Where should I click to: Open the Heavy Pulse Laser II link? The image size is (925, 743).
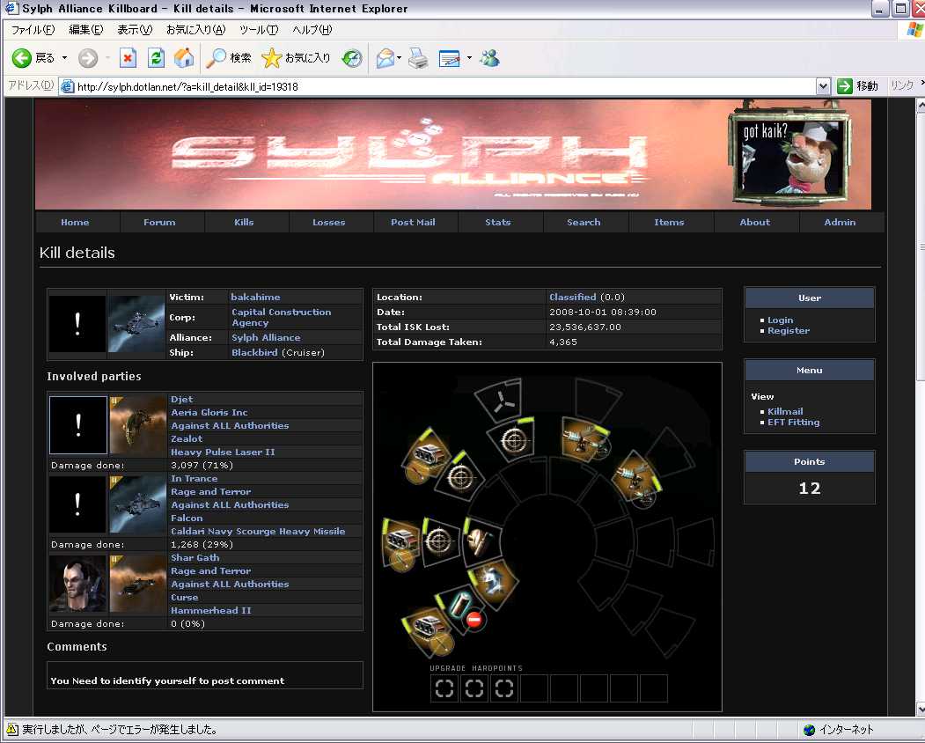[x=223, y=452]
